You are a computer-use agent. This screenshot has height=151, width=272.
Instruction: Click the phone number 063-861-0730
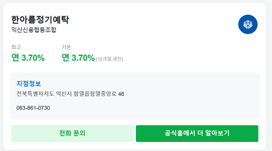(33, 108)
